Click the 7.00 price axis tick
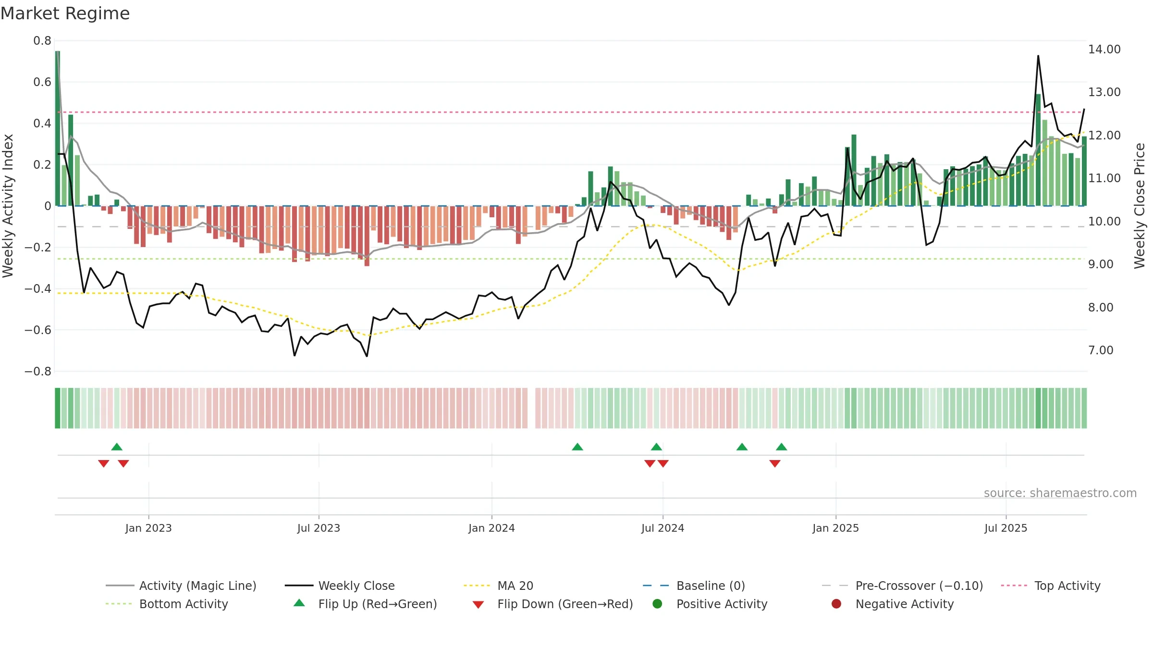 pos(1101,350)
